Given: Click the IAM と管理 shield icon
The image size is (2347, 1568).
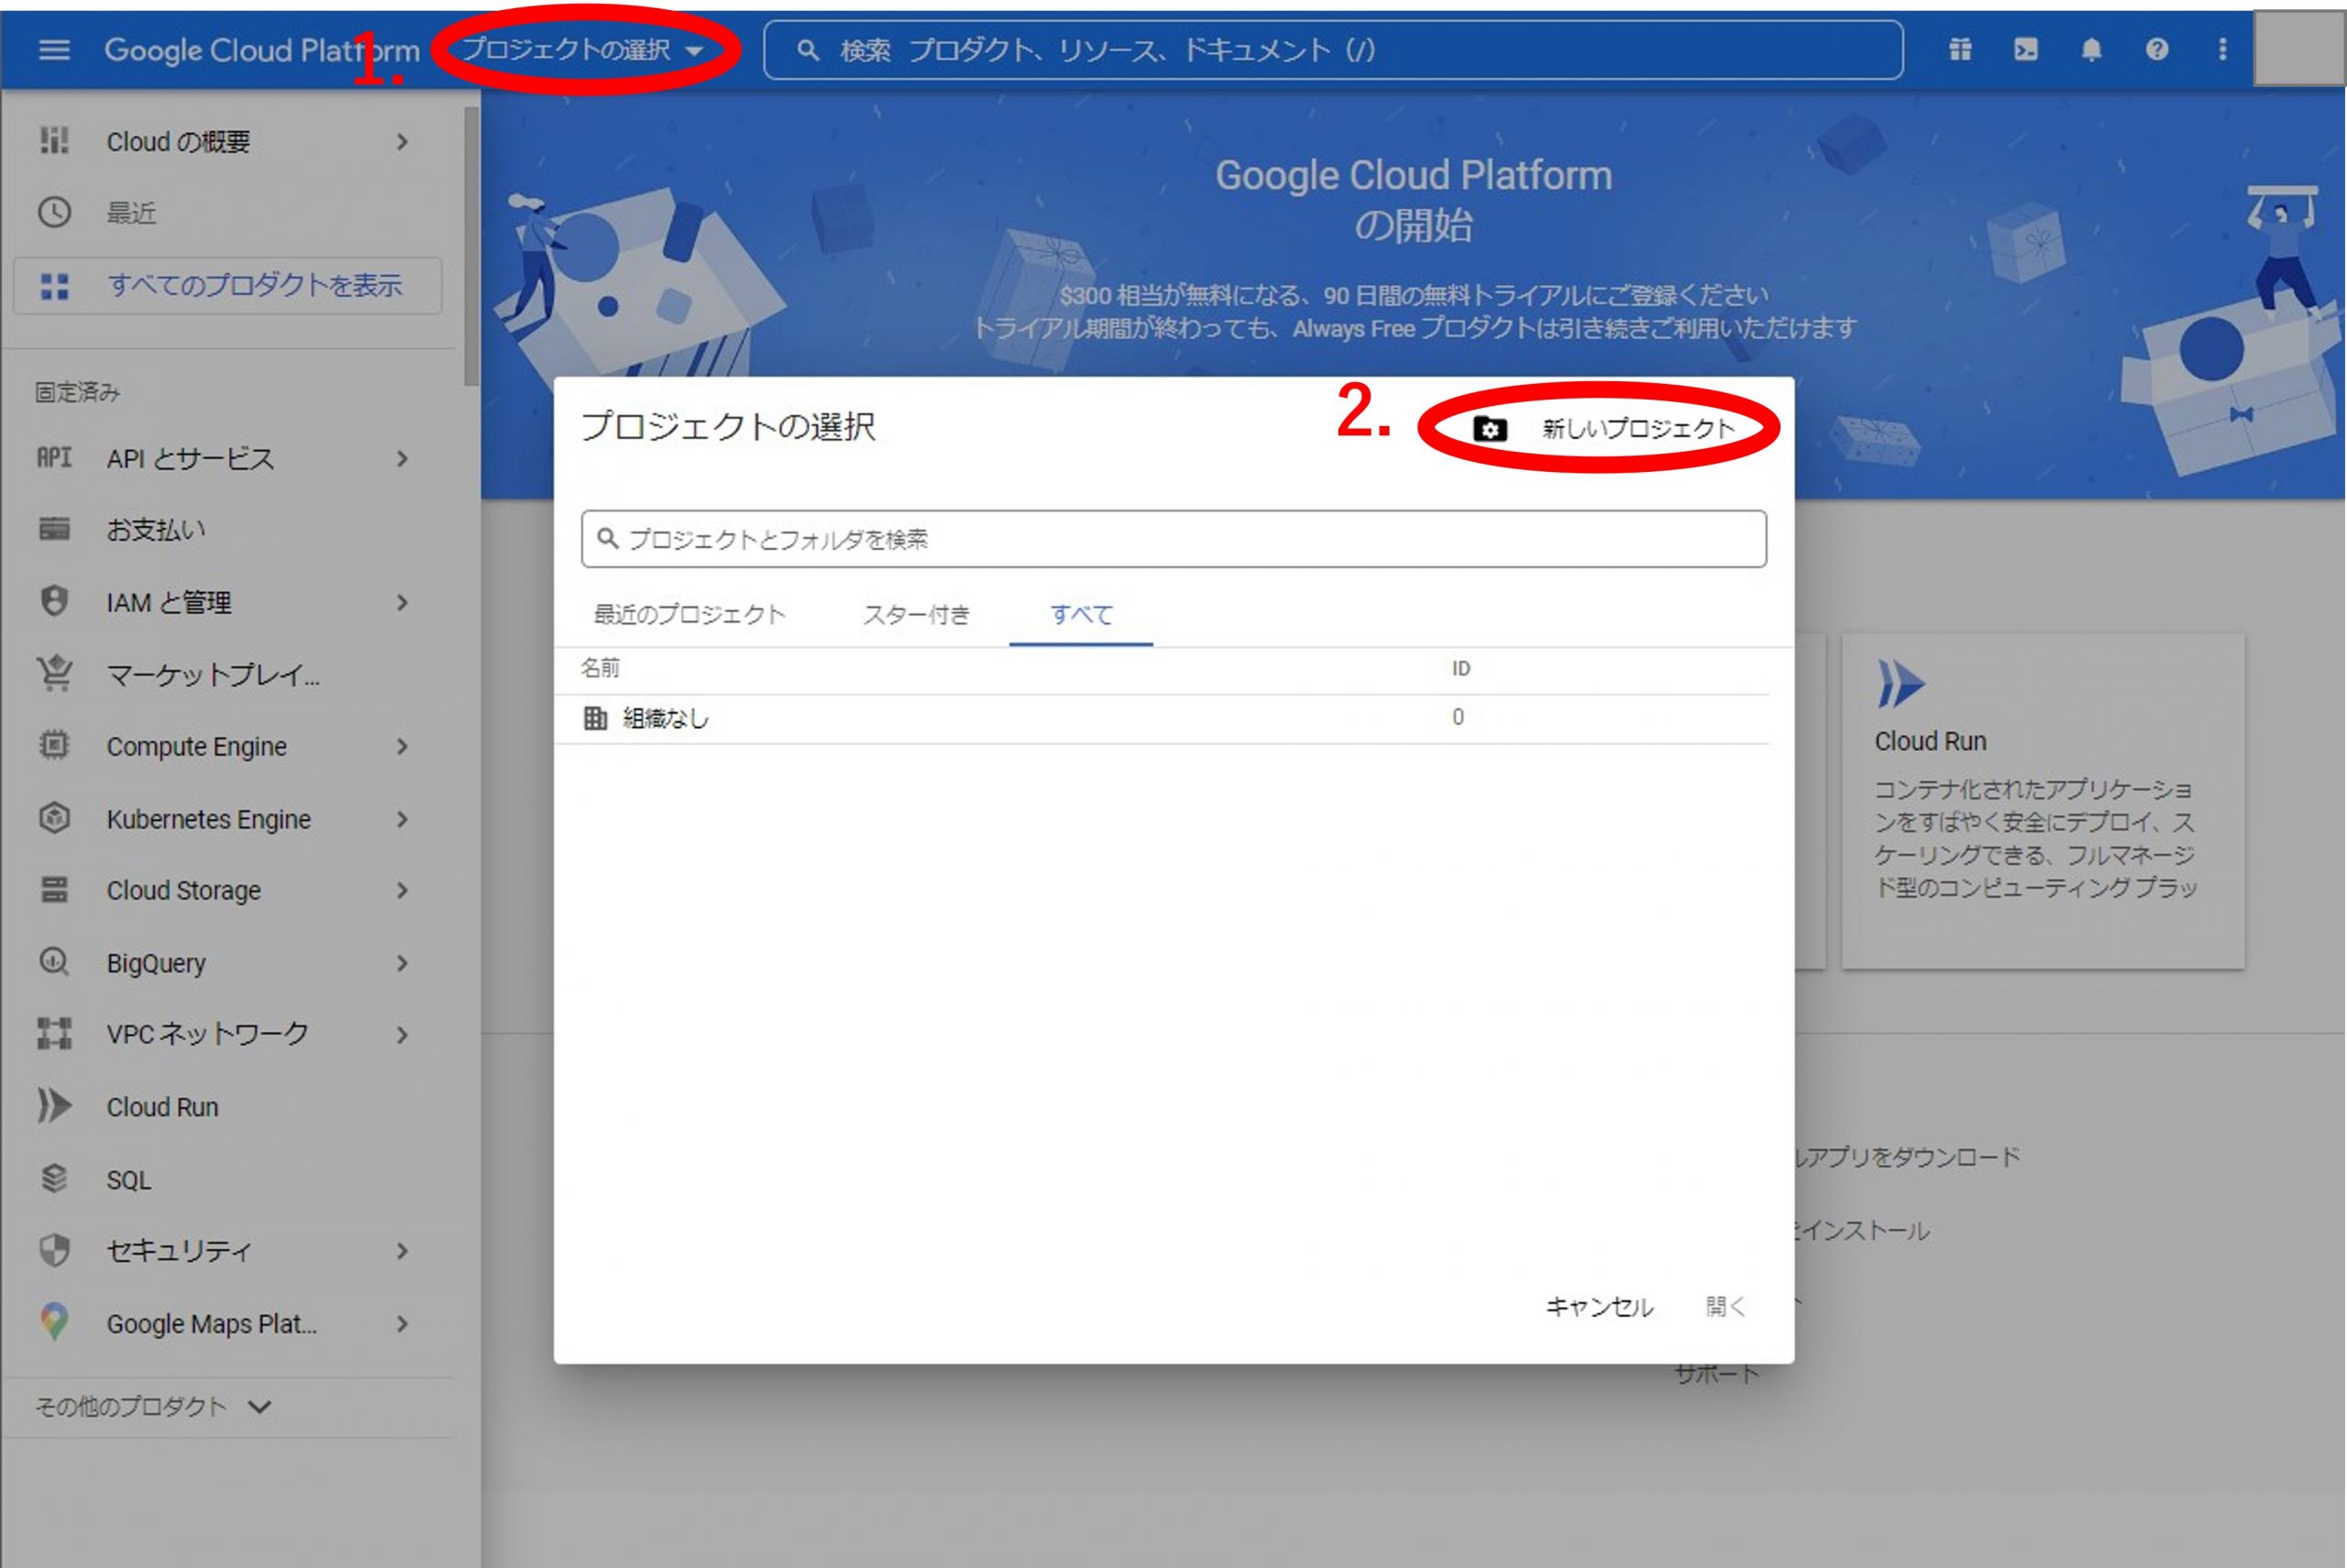Looking at the screenshot, I should (54, 601).
